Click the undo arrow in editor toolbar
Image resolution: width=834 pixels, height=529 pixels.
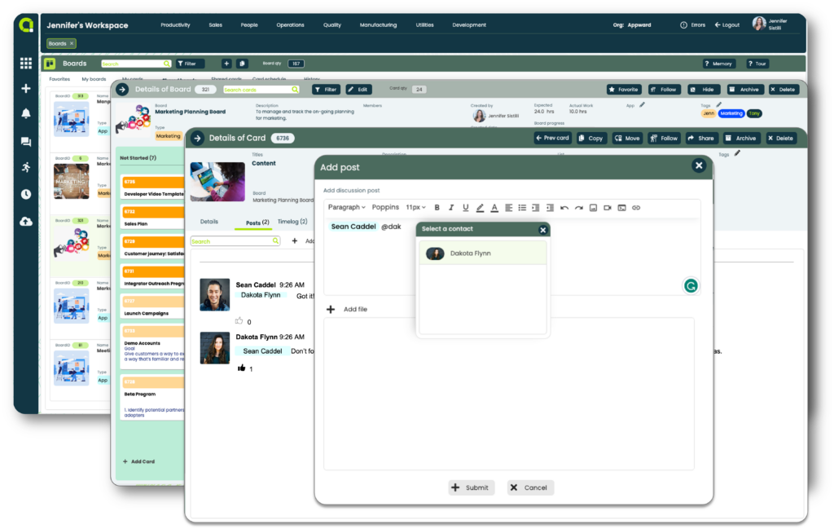point(564,208)
